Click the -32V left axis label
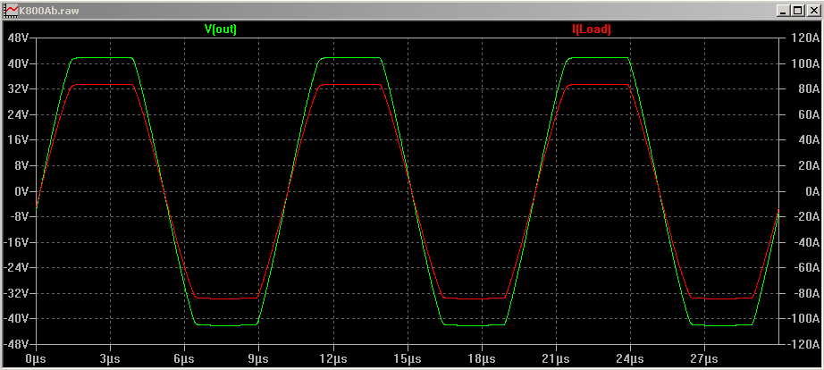Screen dimensions: 824x370 click(16, 293)
